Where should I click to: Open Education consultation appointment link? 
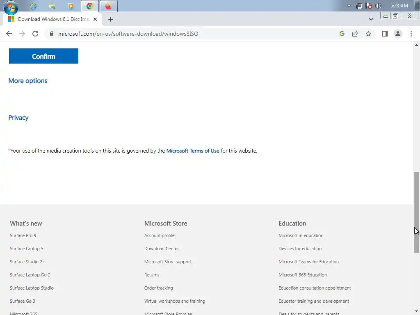[x=315, y=288]
